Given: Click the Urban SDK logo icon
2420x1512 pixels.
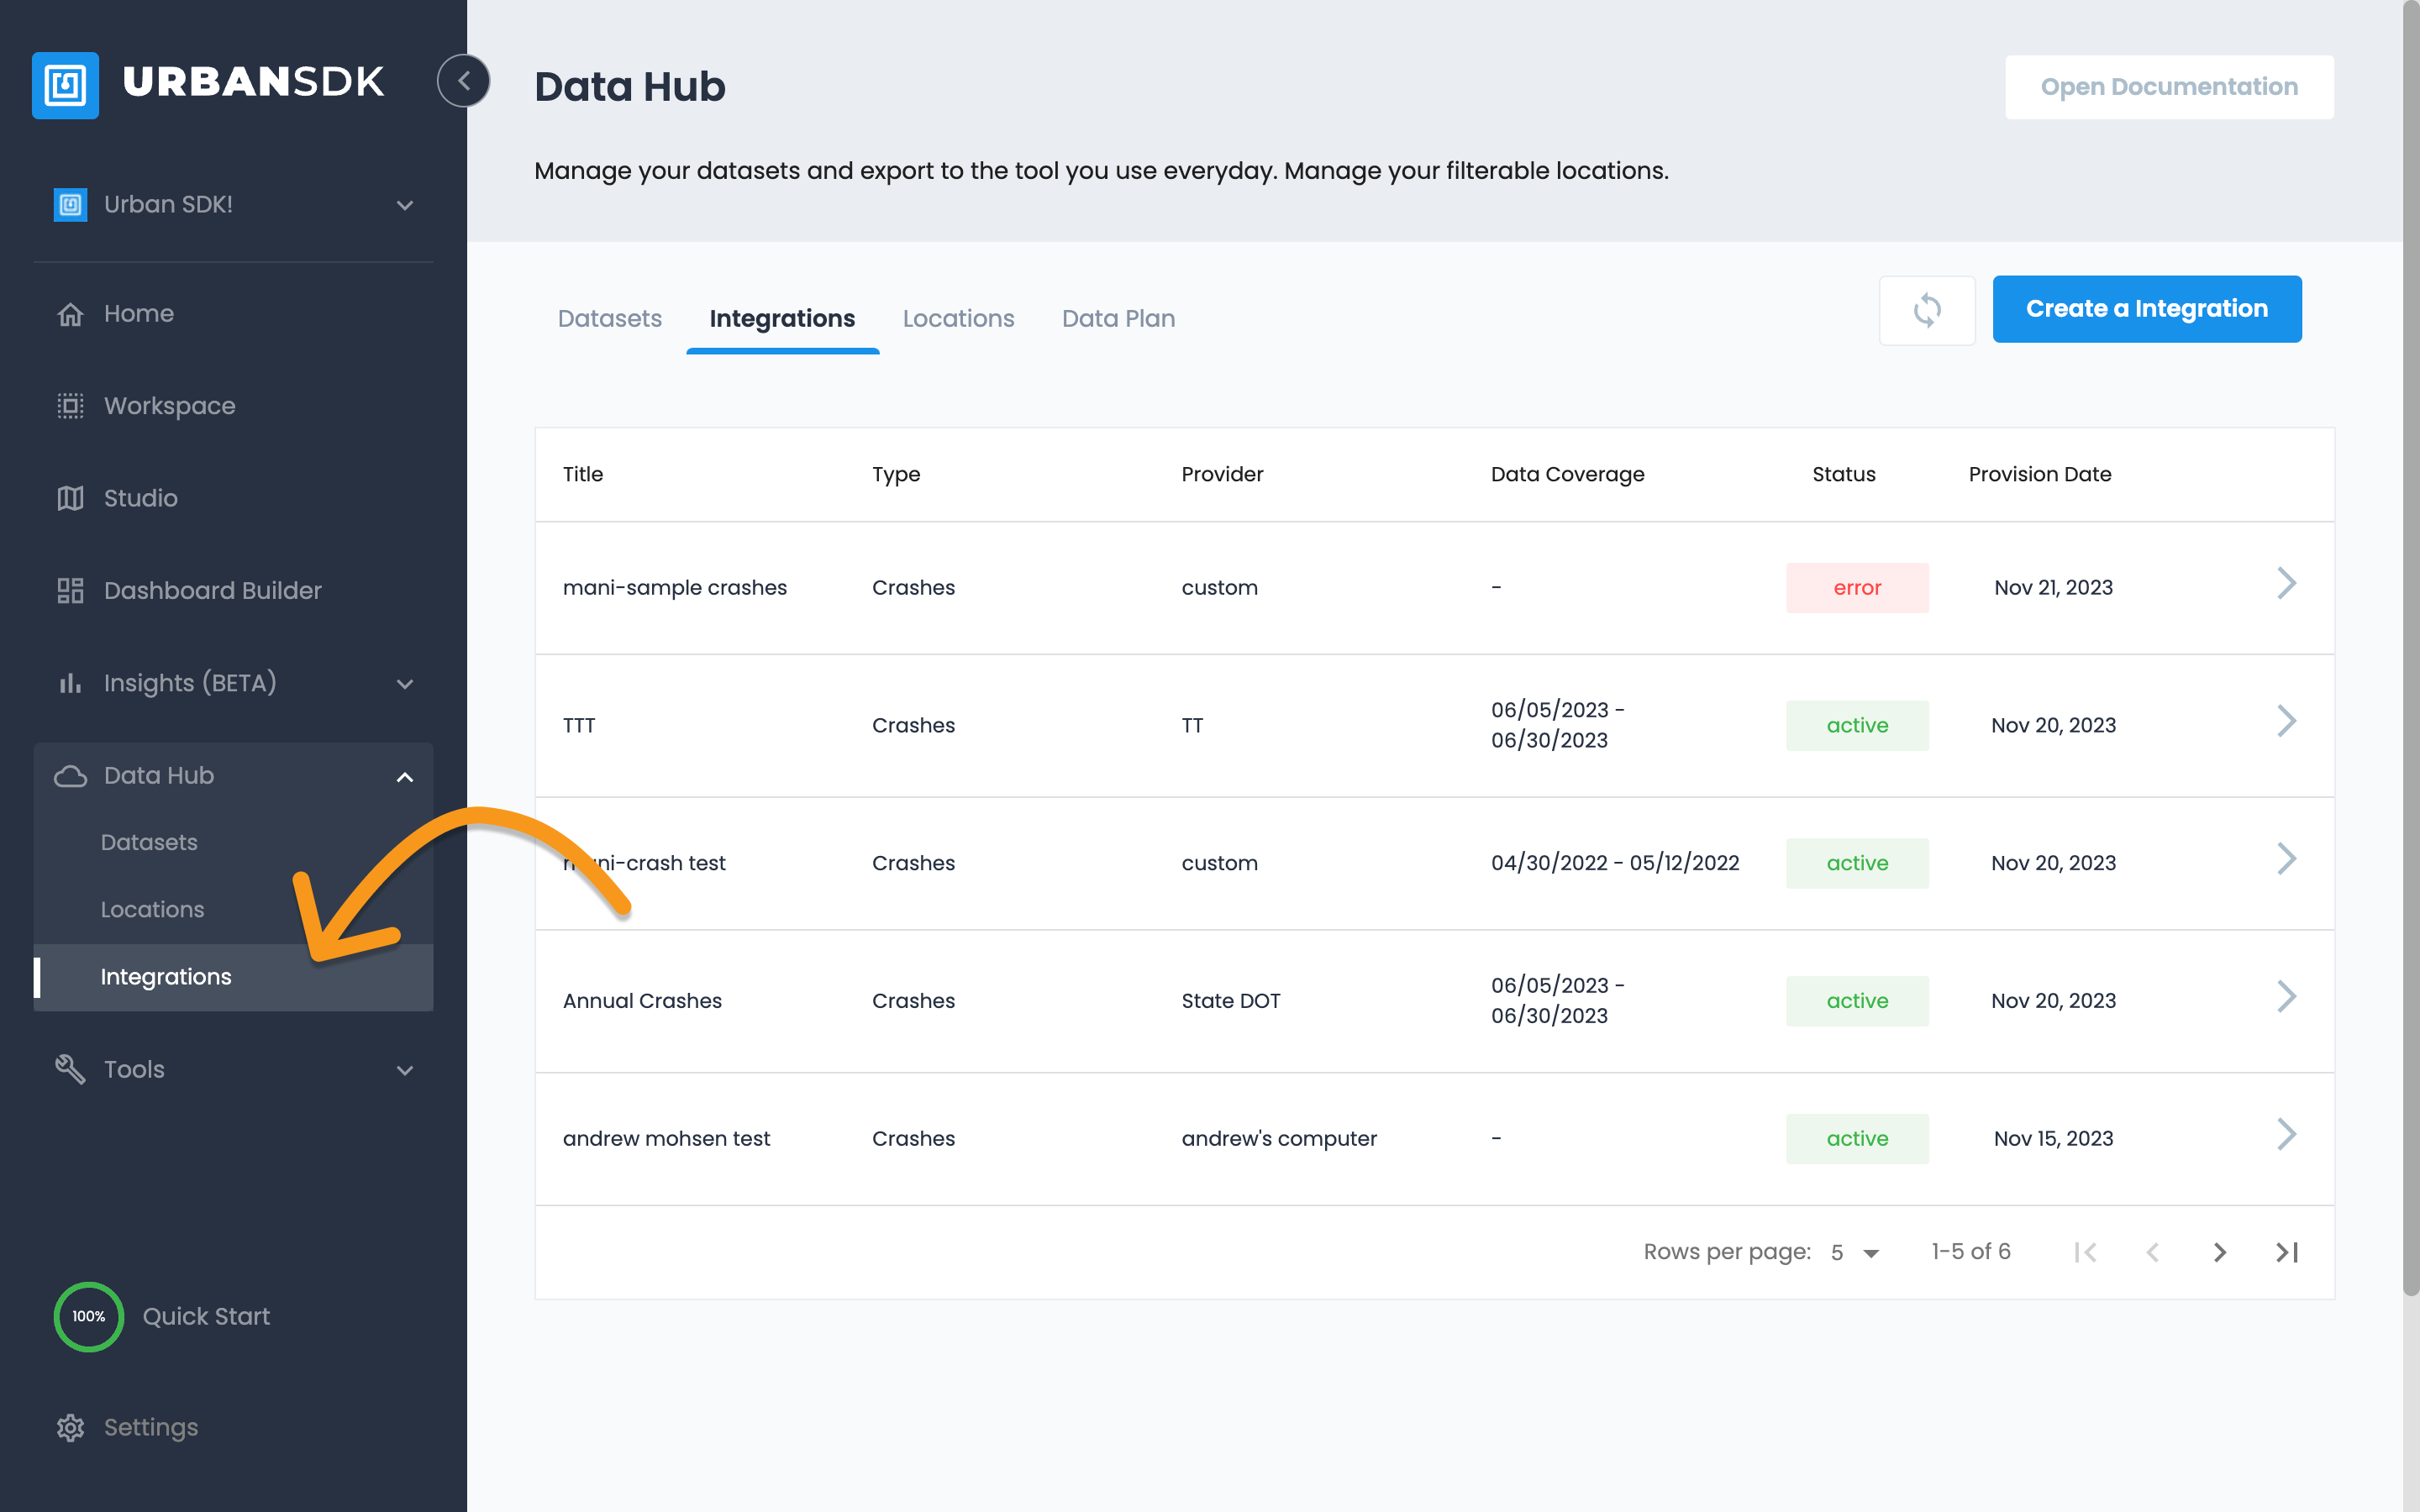Looking at the screenshot, I should (x=66, y=85).
